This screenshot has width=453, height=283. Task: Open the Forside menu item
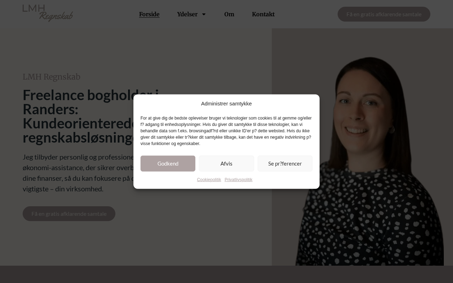(x=149, y=14)
